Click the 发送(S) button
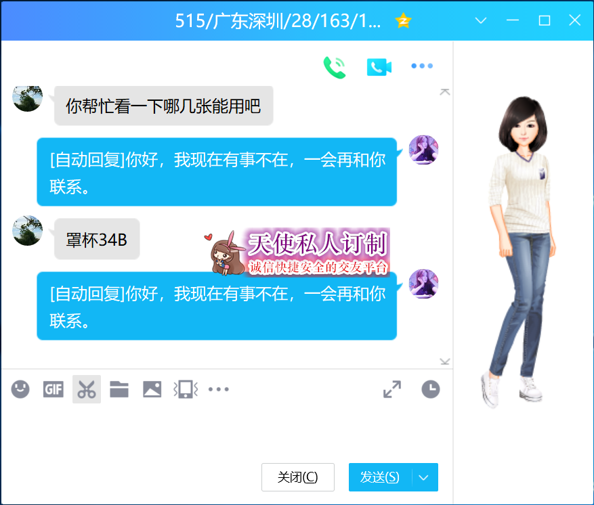Screen dimensions: 594x505 click(380, 477)
